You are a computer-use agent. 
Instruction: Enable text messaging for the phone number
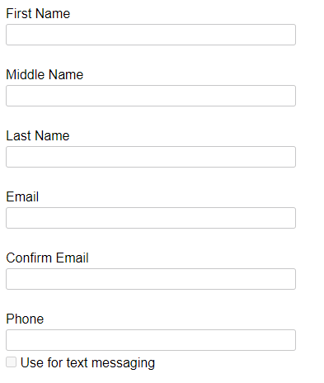pos(12,362)
